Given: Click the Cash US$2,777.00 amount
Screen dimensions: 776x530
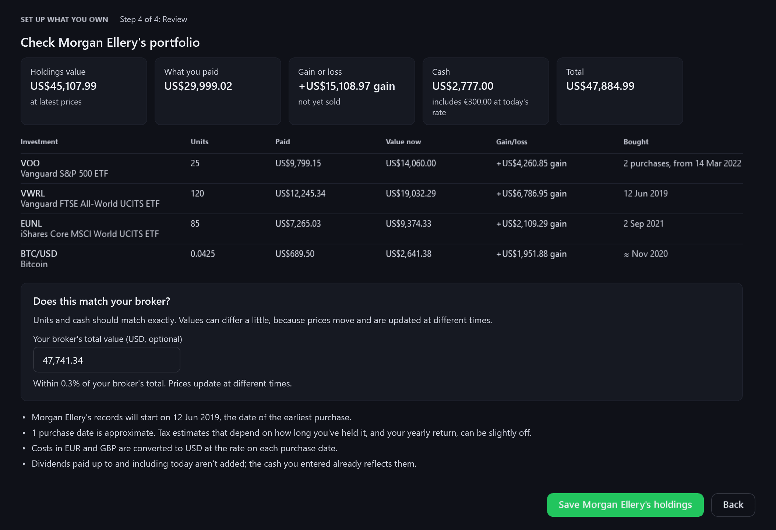Looking at the screenshot, I should click(x=463, y=86).
